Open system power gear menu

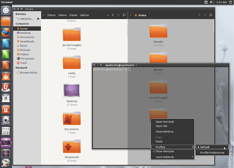click(x=231, y=2)
